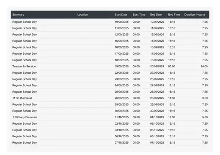Select the 1:30 Early Dismissal summary cell
Viewport: 220px width, 155px height.
coord(25,117)
